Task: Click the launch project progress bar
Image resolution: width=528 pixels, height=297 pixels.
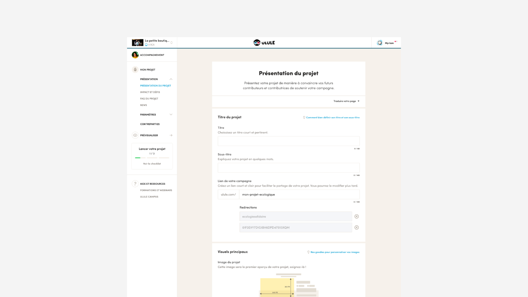Action: tap(152, 158)
